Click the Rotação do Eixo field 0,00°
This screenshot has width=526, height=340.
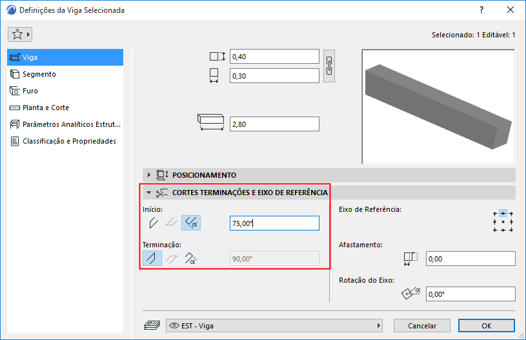(470, 294)
